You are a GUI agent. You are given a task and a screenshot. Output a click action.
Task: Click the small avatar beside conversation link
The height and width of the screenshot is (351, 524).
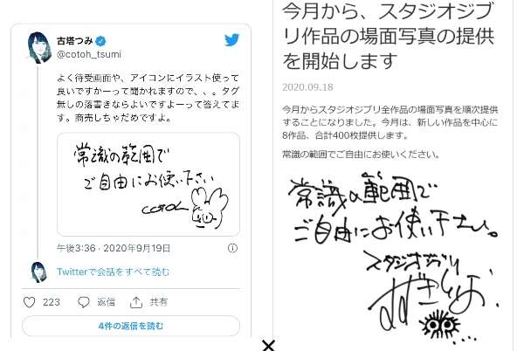coord(39,272)
